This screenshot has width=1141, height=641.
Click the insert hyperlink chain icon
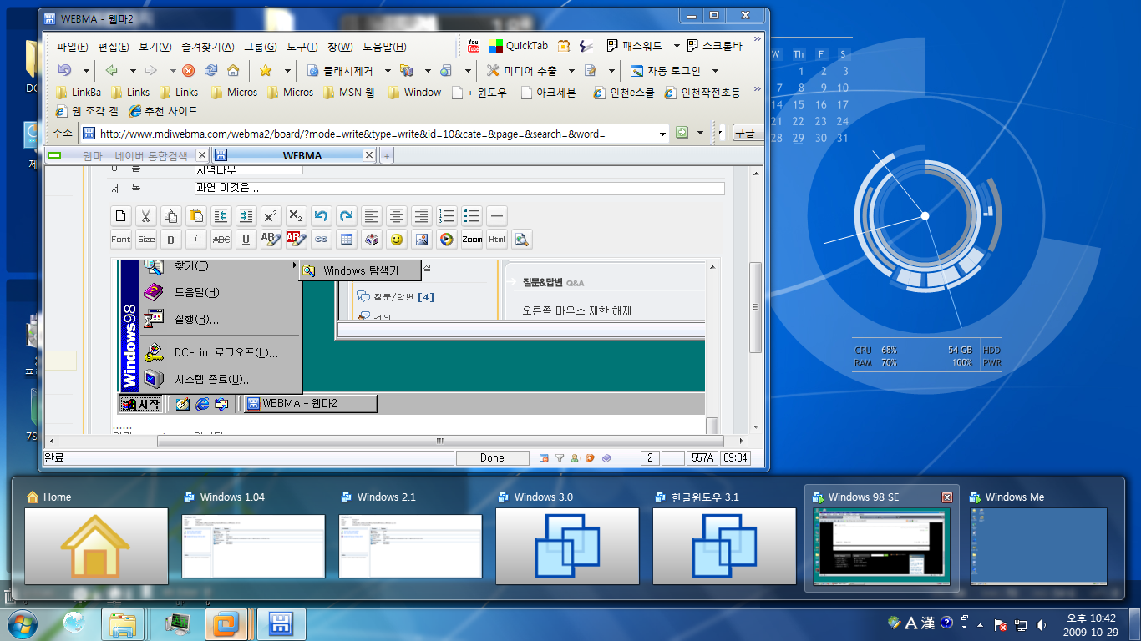pyautogui.click(x=322, y=240)
